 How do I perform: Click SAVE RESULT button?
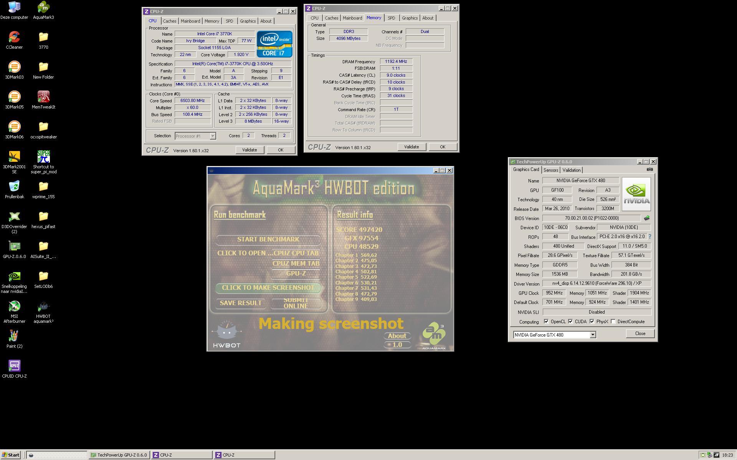241,303
